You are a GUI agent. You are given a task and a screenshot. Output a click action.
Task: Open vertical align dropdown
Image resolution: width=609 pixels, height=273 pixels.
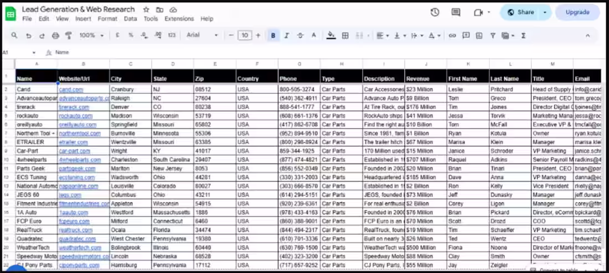coord(400,35)
